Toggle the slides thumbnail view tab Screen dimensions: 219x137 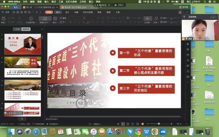pos(26,29)
